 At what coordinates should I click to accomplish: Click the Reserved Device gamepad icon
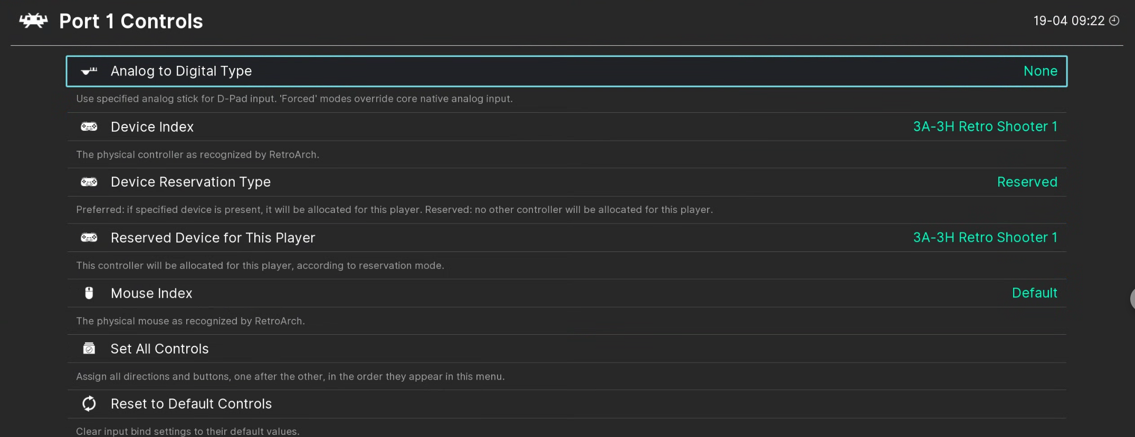click(x=89, y=238)
